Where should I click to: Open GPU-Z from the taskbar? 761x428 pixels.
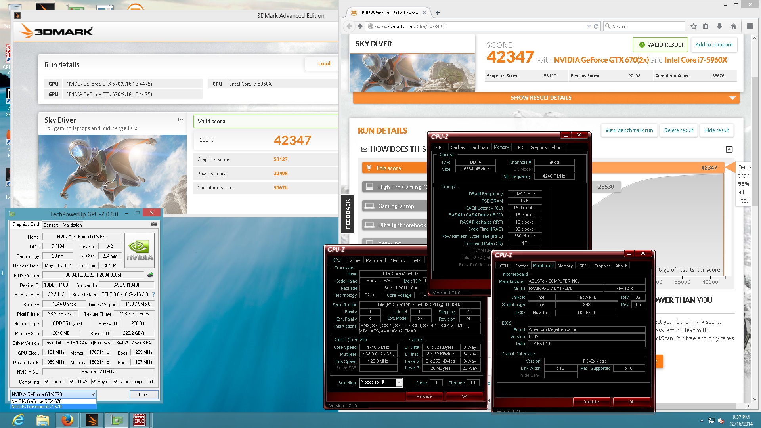point(116,420)
